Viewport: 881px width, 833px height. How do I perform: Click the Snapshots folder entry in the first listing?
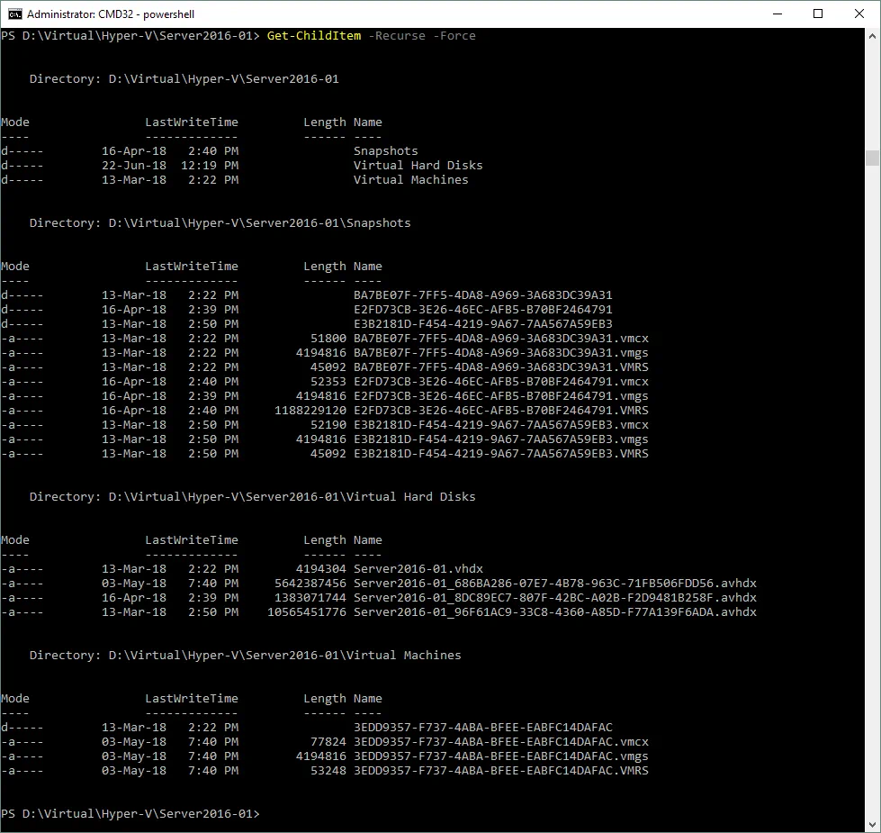click(x=385, y=151)
